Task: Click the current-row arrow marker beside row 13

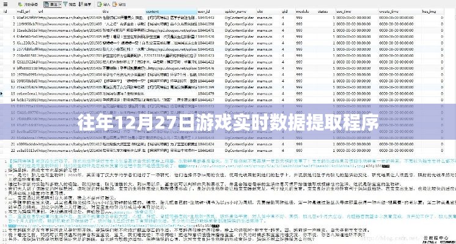Action: point(1,94)
